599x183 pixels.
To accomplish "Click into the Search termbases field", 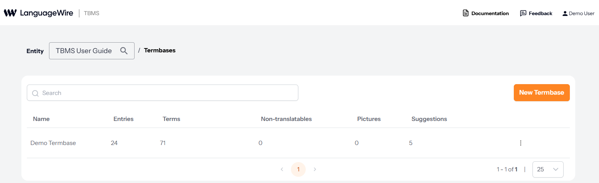I will pyautogui.click(x=167, y=93).
